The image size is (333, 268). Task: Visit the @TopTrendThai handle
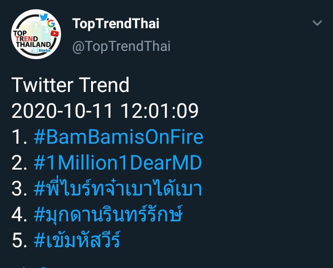tap(121, 46)
